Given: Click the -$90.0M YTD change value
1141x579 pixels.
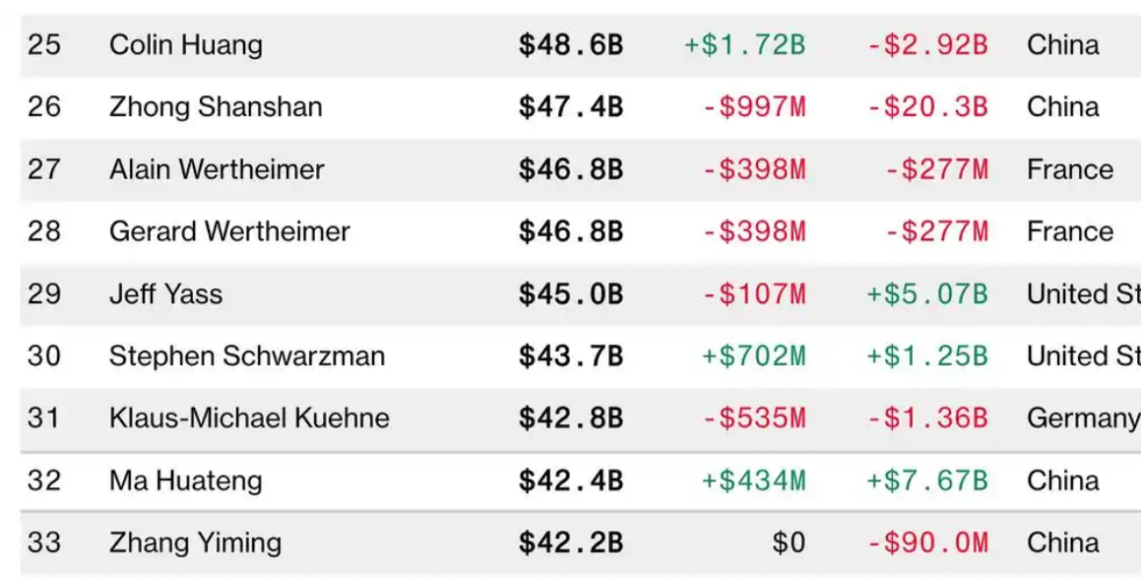Looking at the screenshot, I should coord(927,544).
